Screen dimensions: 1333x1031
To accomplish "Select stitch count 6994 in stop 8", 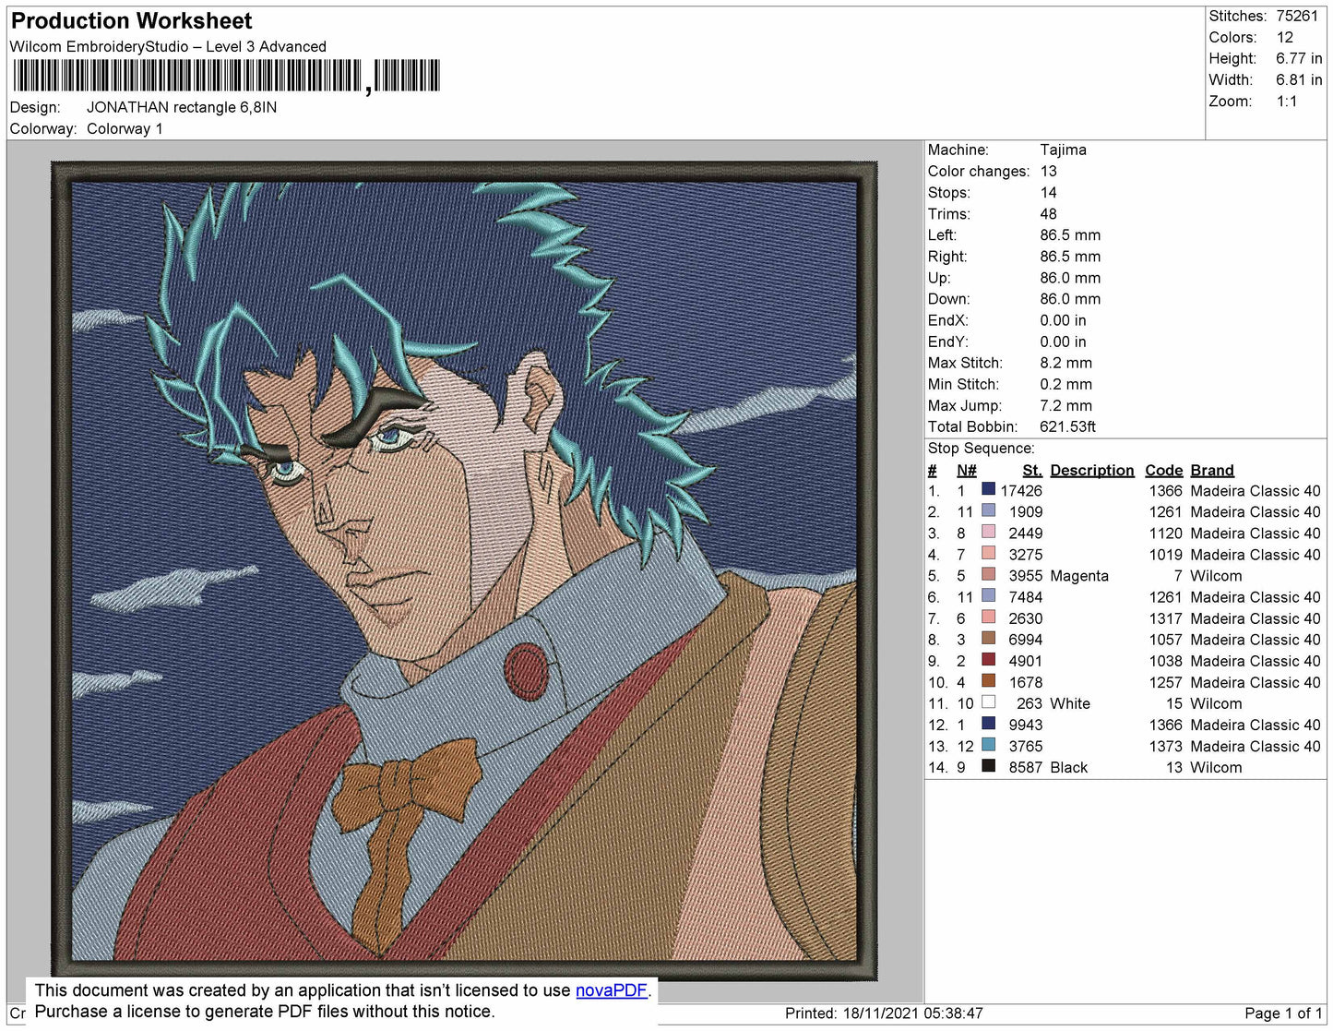I will [1026, 640].
